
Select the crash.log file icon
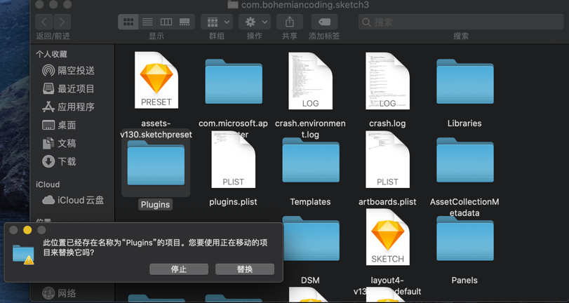pyautogui.click(x=387, y=81)
